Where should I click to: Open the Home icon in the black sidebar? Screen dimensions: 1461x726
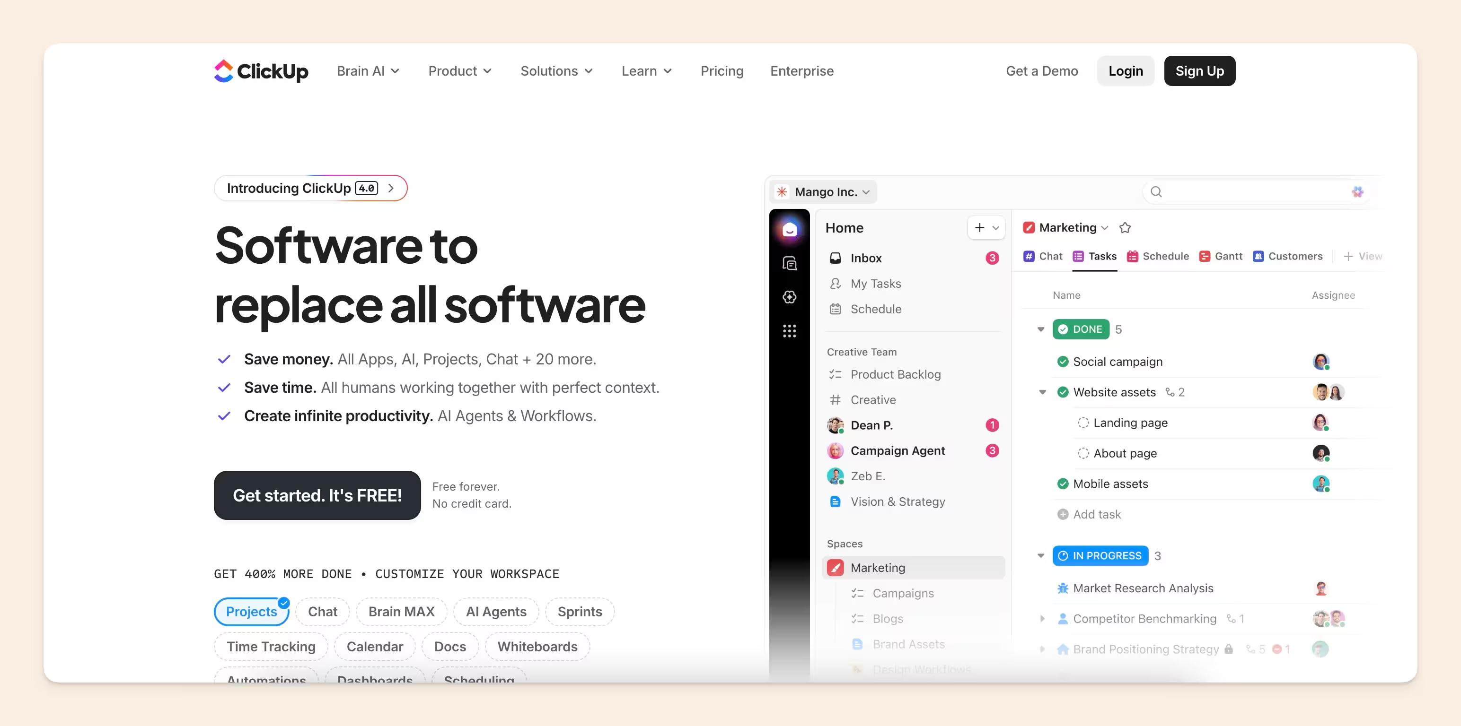[x=790, y=230]
